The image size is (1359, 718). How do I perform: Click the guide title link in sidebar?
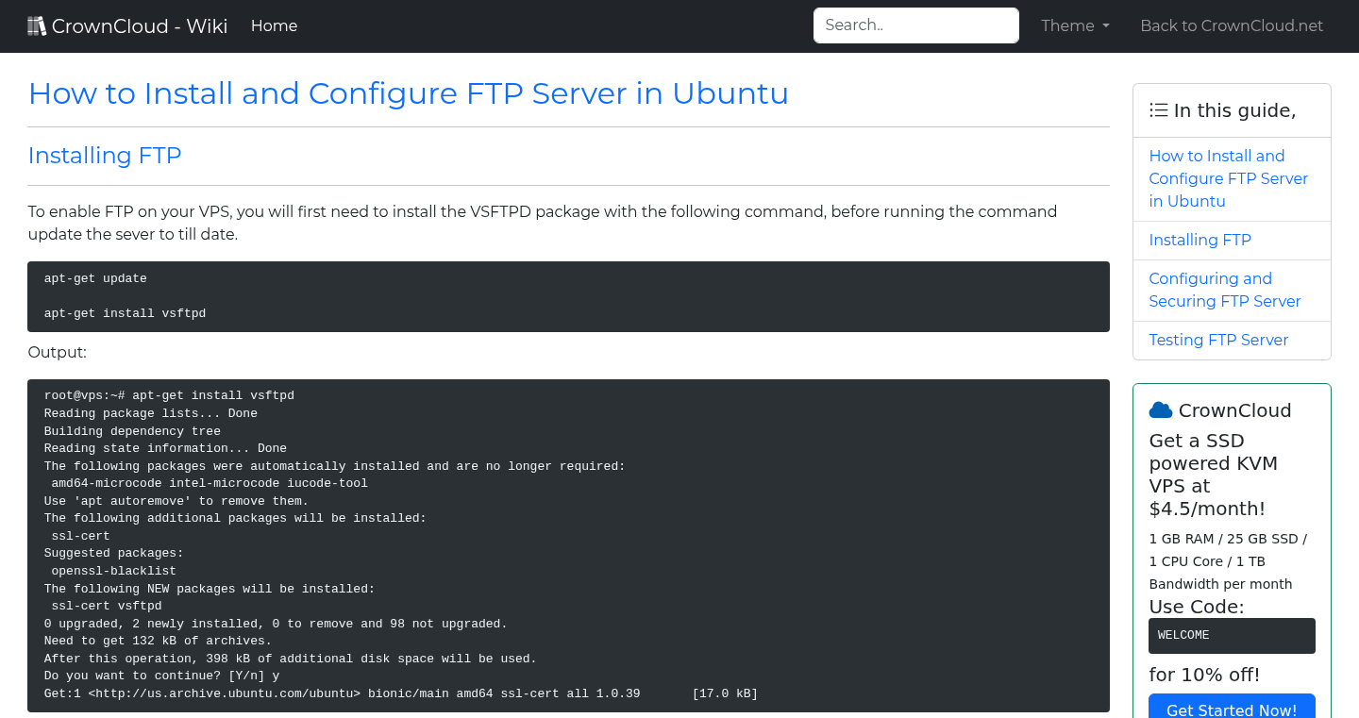coord(1228,178)
